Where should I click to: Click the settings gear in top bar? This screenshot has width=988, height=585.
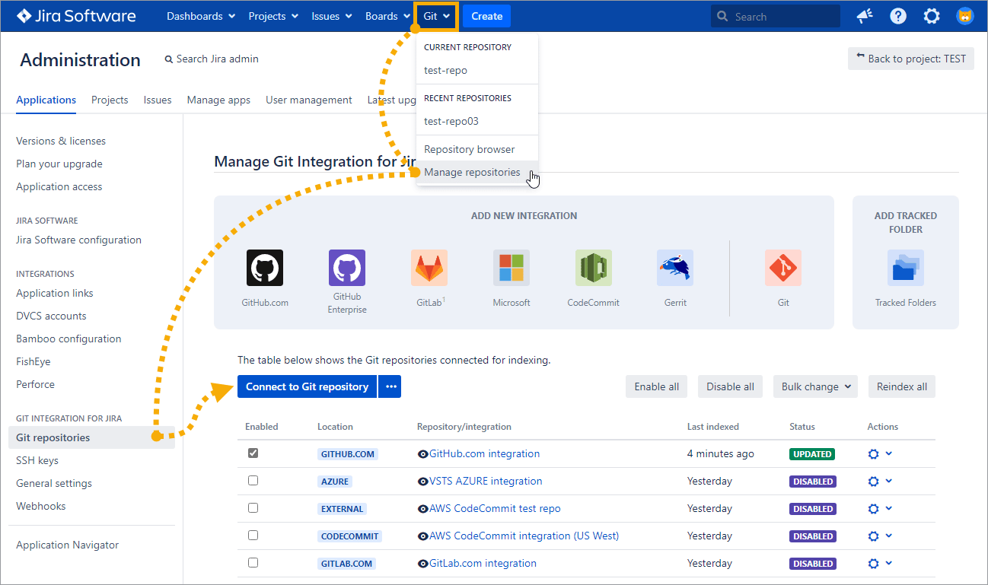point(931,16)
